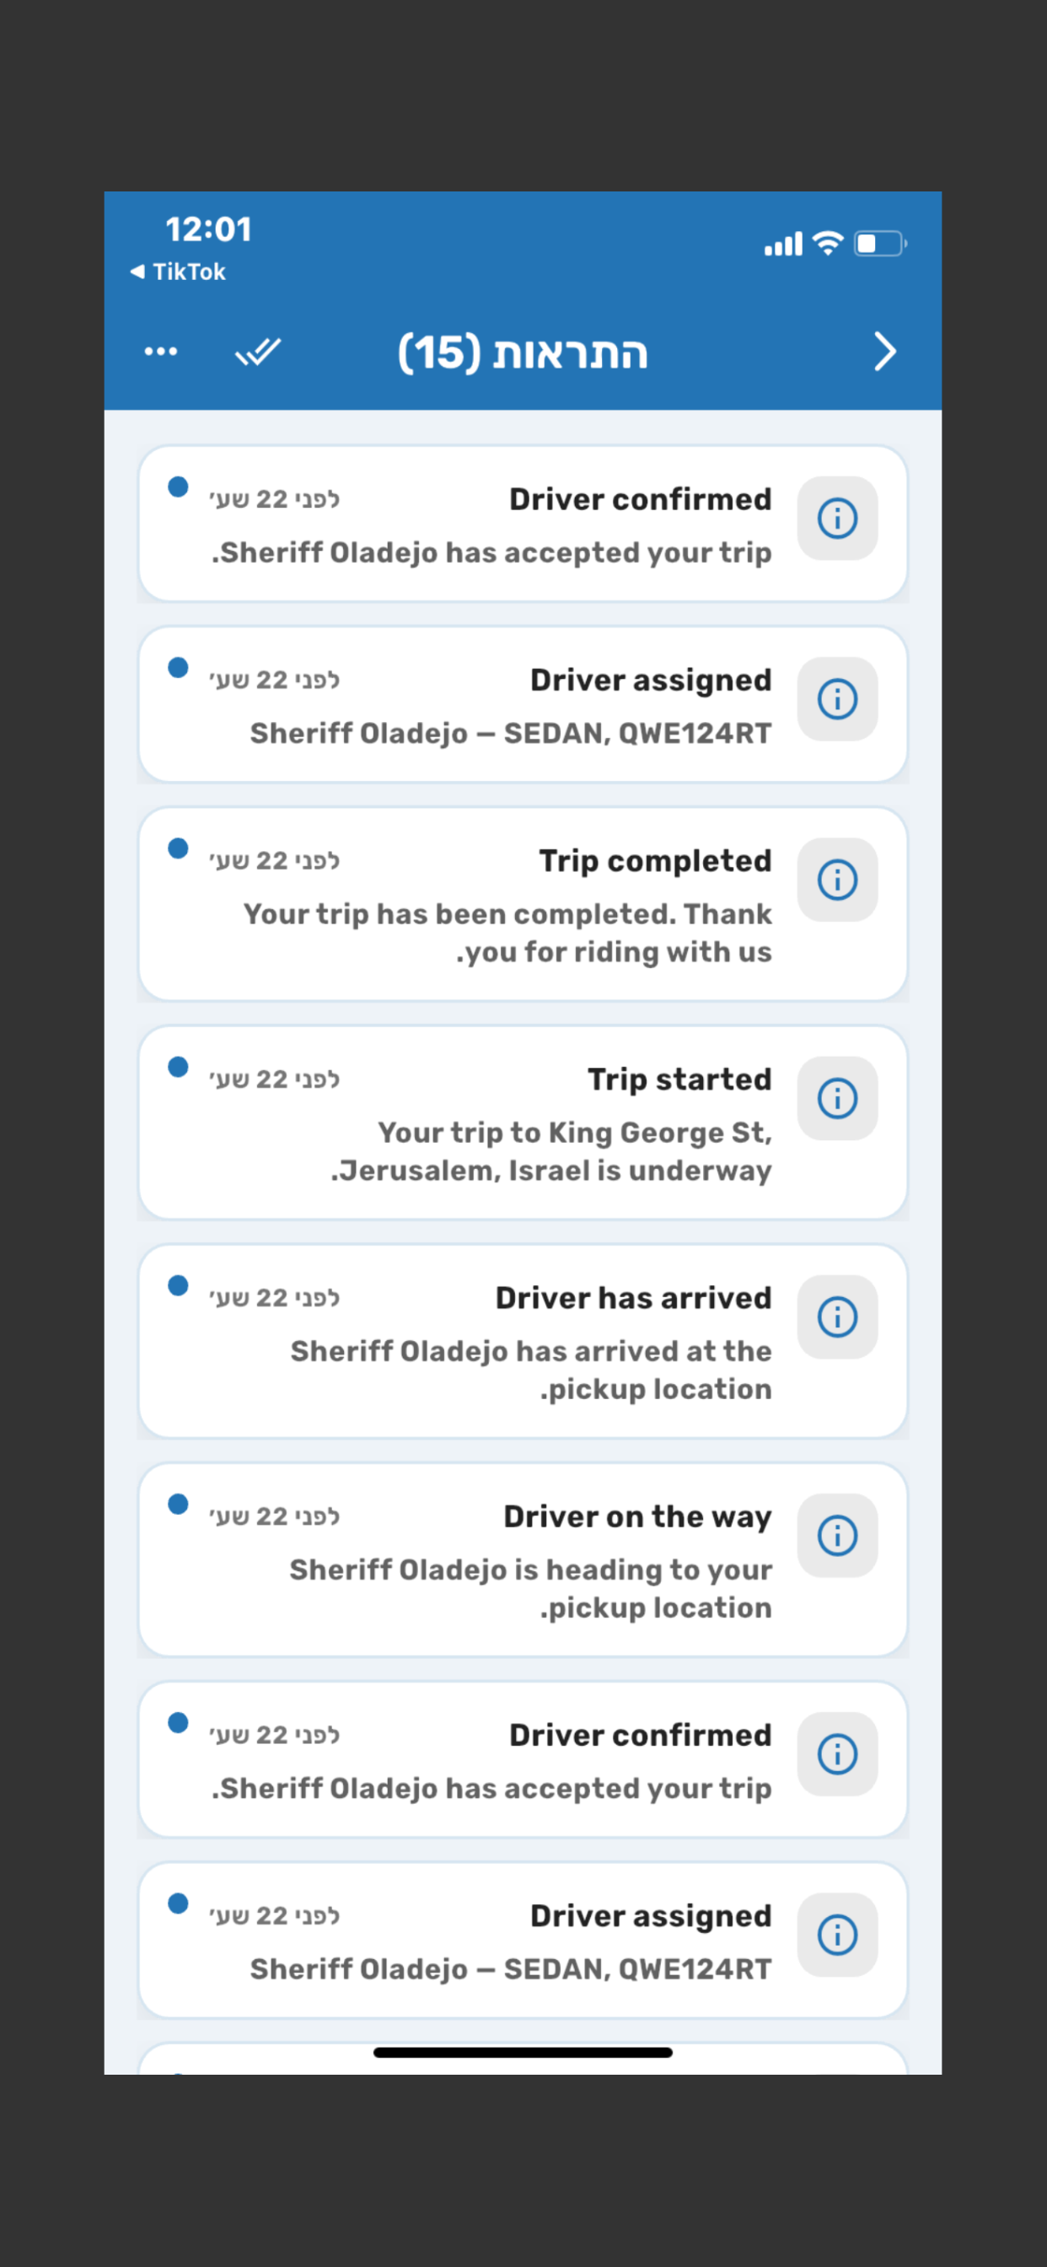Viewport: 1047px width, 2267px height.
Task: Tap info icon on Trip started notification
Action: pos(838,1098)
